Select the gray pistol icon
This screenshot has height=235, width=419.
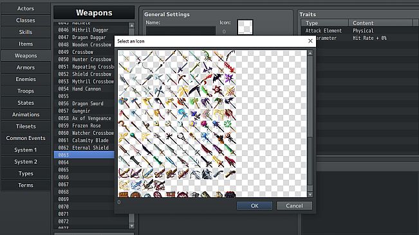[218, 173]
